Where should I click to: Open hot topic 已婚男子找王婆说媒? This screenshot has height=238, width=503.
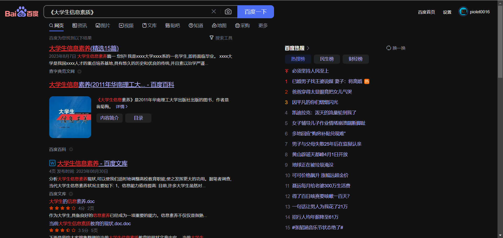coord(327,81)
